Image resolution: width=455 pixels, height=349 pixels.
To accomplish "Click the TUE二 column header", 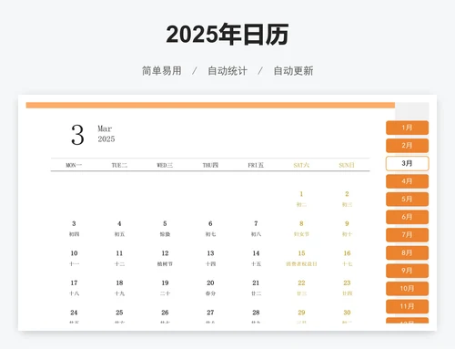I will 119,165.
